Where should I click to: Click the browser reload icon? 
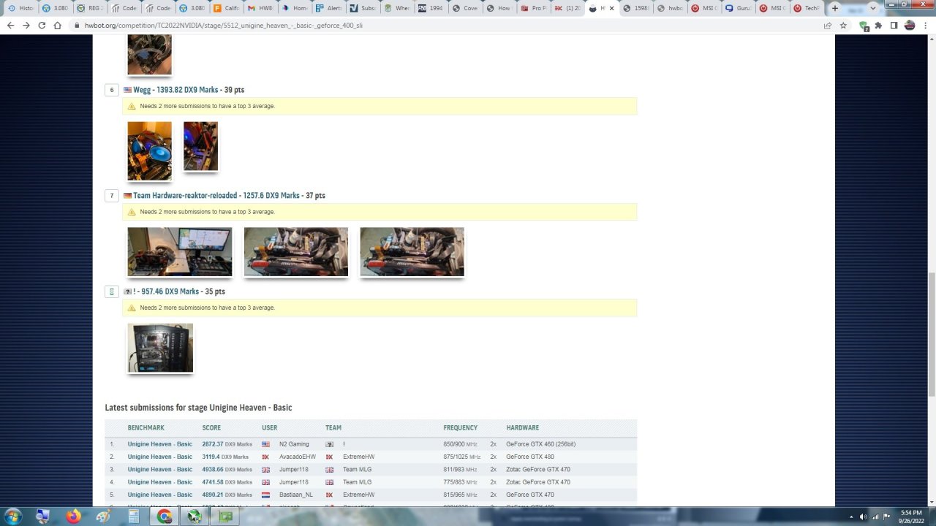pyautogui.click(x=42, y=25)
